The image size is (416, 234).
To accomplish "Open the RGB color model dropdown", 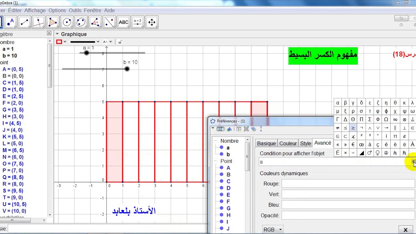I will (272, 229).
